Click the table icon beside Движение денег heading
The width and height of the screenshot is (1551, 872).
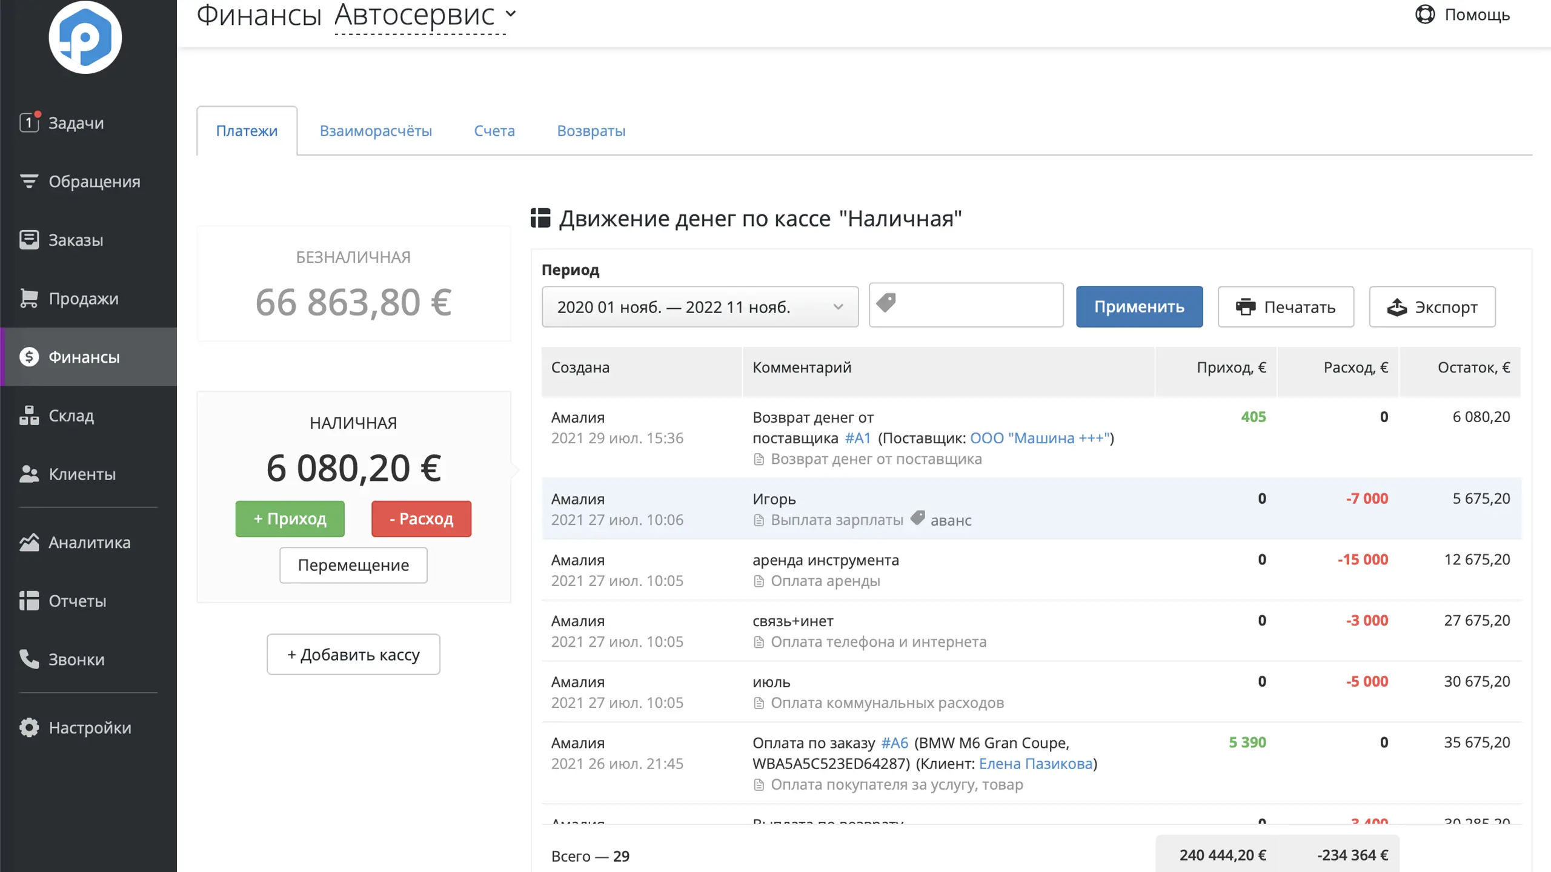(540, 218)
